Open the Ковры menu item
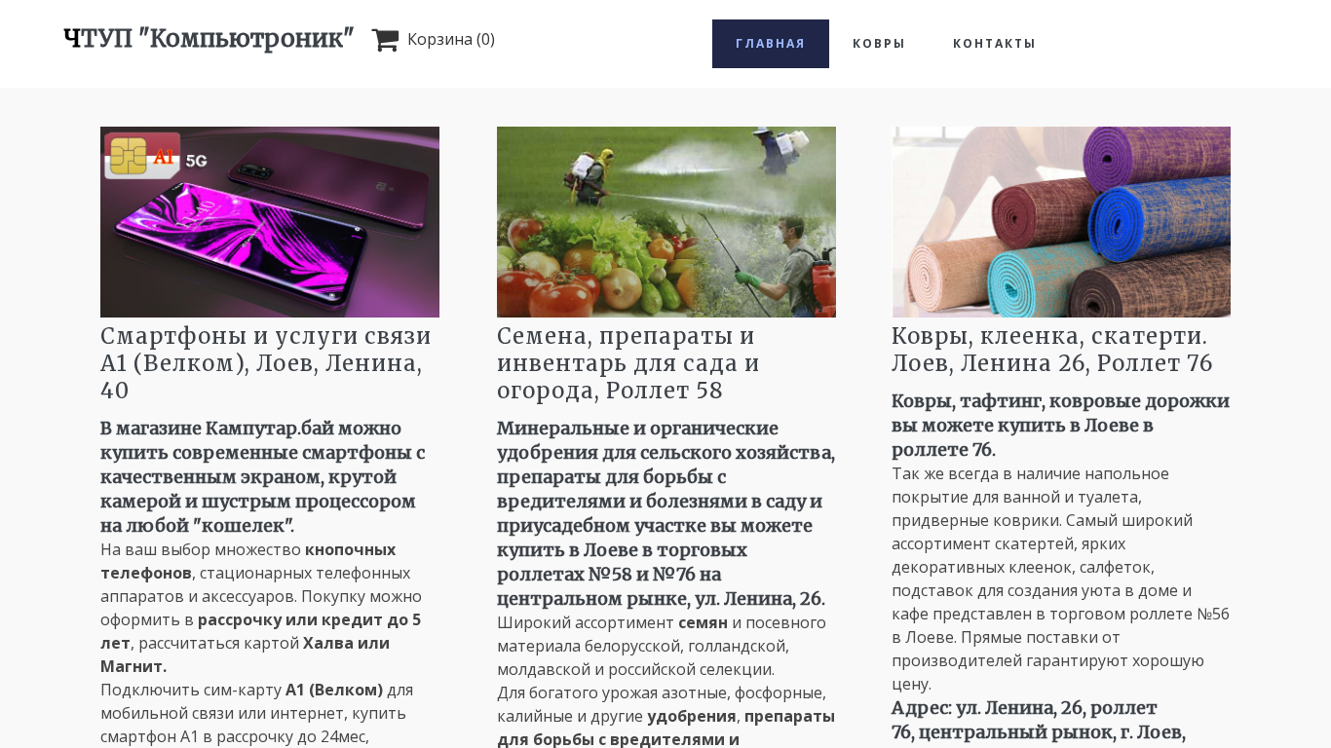Viewport: 1331px width, 748px height. click(x=879, y=44)
